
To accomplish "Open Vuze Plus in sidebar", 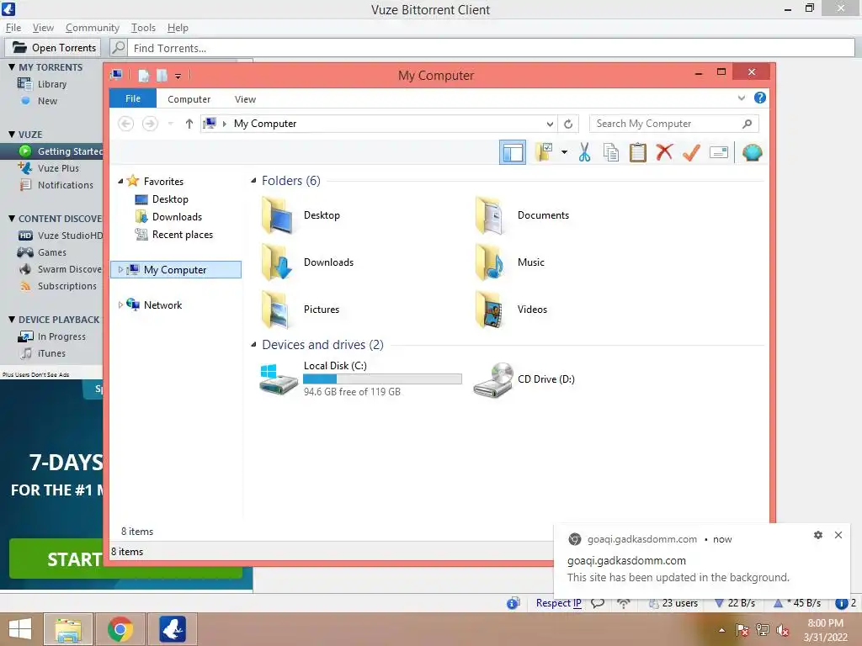I will [x=58, y=168].
